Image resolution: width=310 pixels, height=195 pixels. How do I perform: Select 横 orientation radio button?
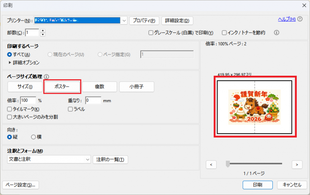pos(33,137)
